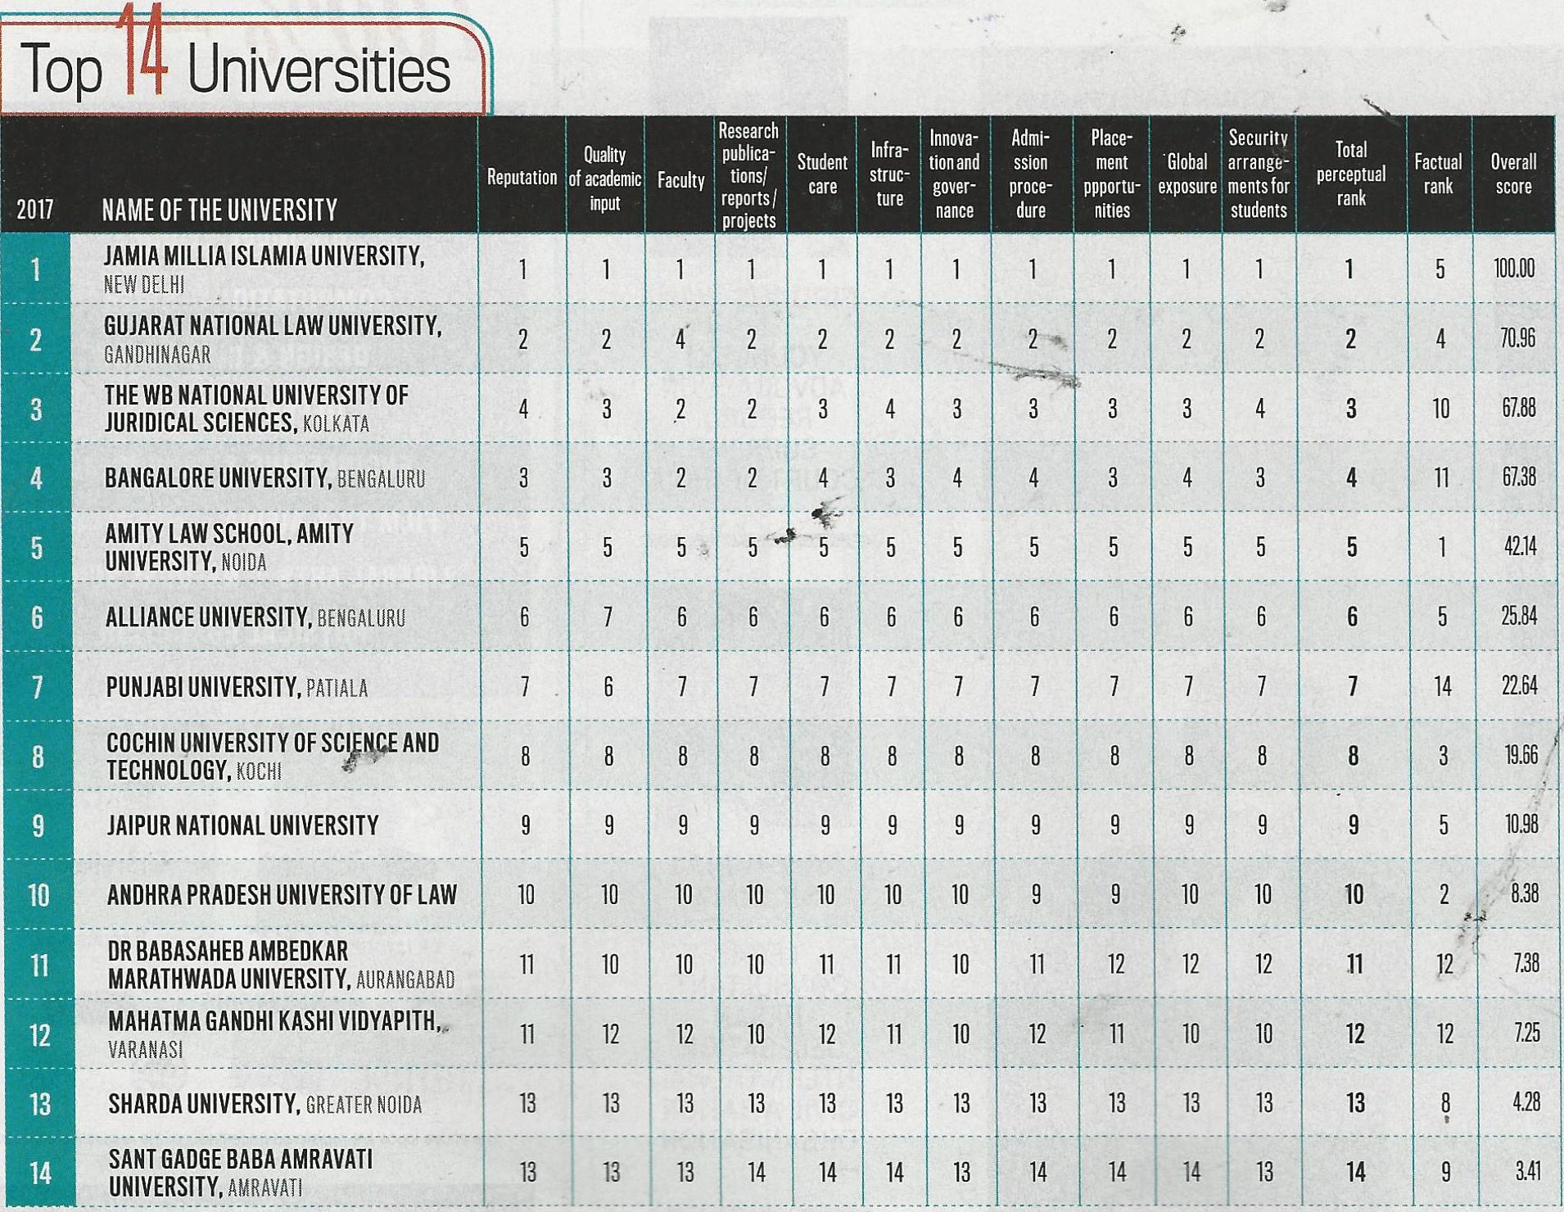
Task: Click factual rank 2 for Andhra Pradesh University
Action: [x=1444, y=894]
